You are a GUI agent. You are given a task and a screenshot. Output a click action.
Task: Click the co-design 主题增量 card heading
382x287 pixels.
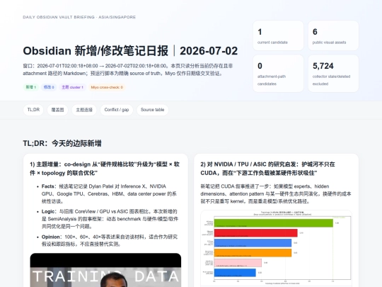[105, 169]
